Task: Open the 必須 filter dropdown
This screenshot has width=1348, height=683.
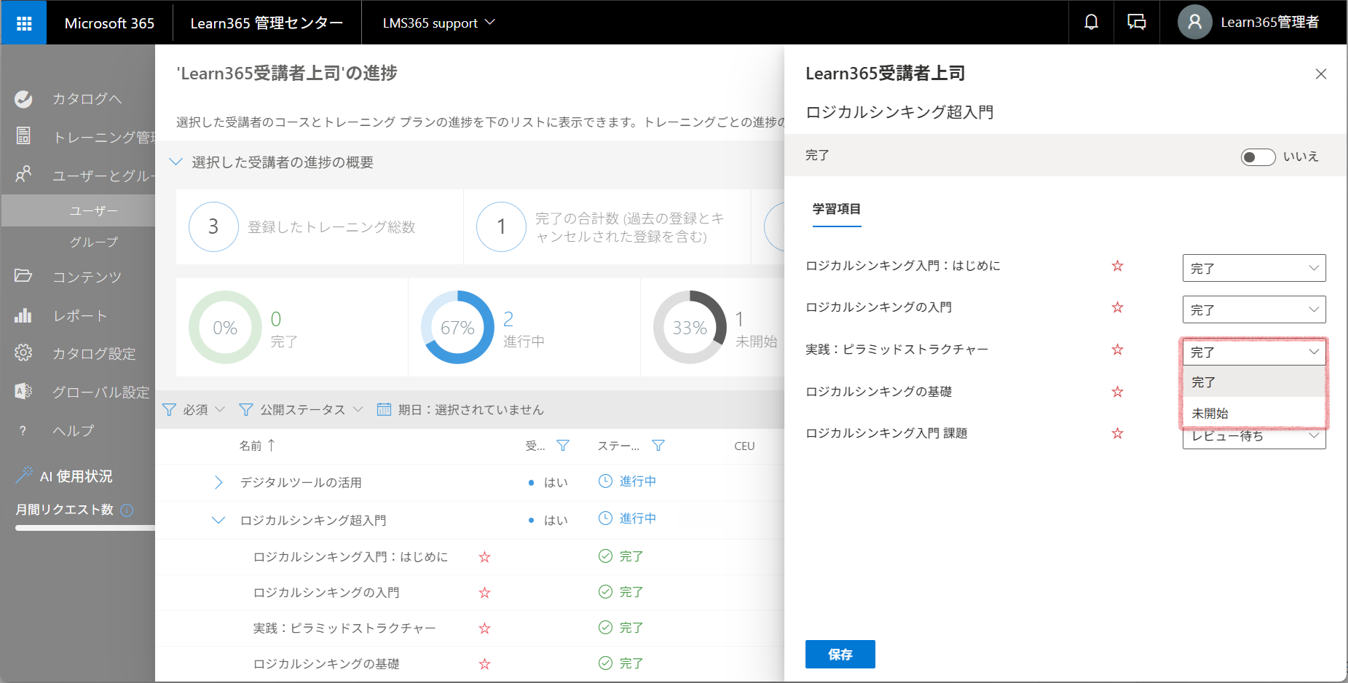Action: point(194,409)
